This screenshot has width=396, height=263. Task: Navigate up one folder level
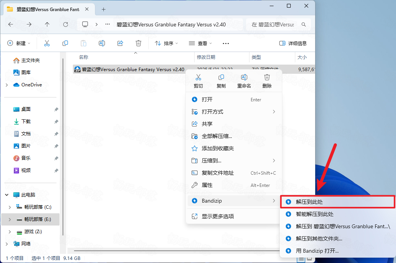pos(47,24)
